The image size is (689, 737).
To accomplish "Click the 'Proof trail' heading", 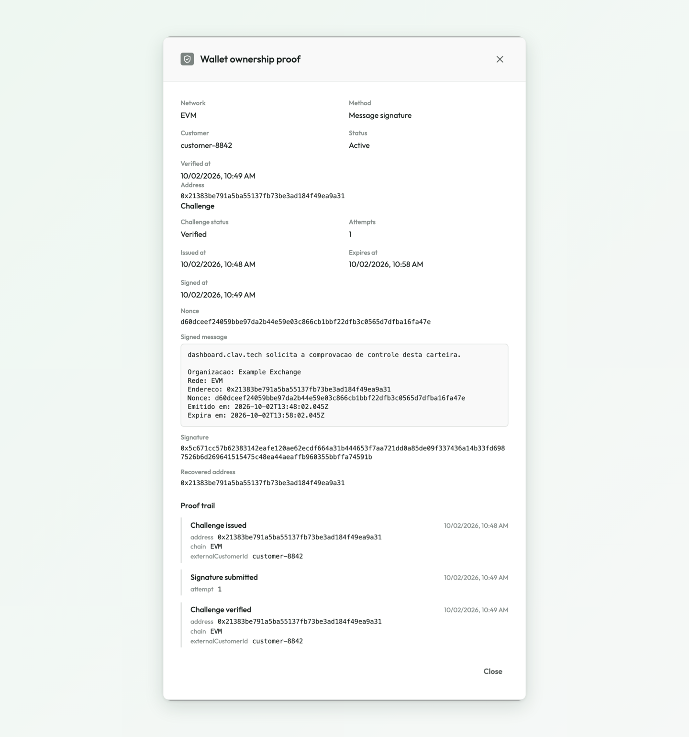I will [x=198, y=505].
